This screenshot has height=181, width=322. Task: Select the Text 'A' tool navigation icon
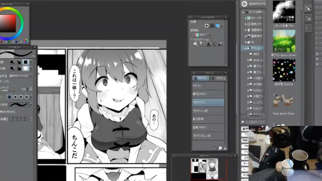(208, 44)
